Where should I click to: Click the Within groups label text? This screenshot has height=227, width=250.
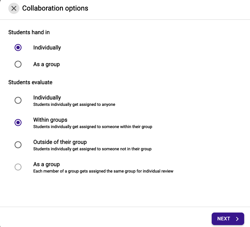pyautogui.click(x=50, y=120)
